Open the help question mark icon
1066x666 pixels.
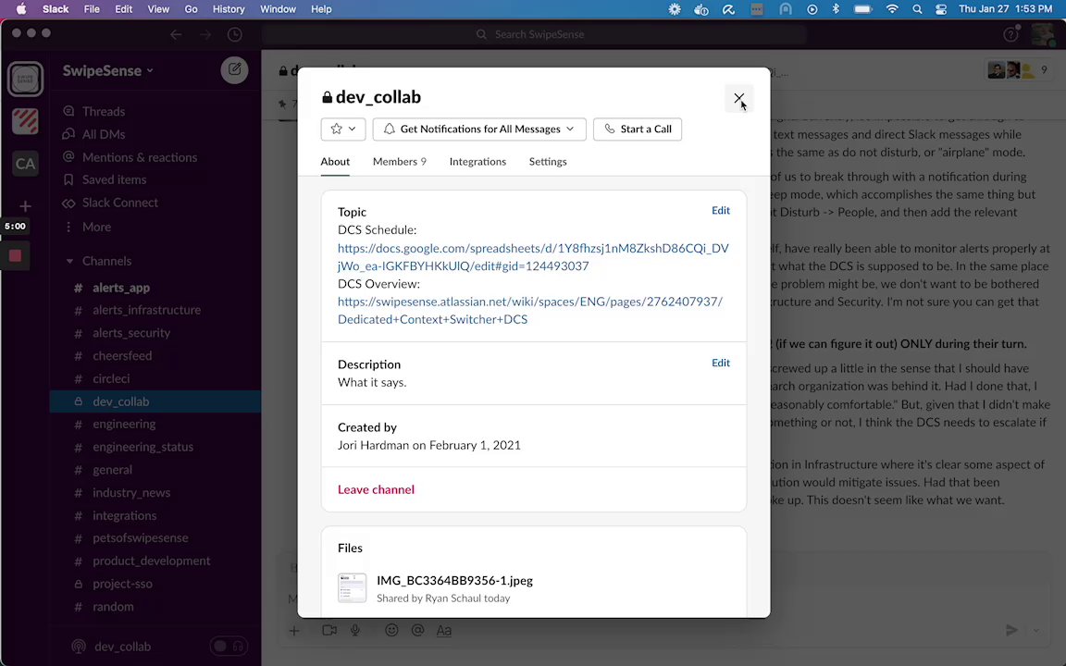pos(1010,34)
